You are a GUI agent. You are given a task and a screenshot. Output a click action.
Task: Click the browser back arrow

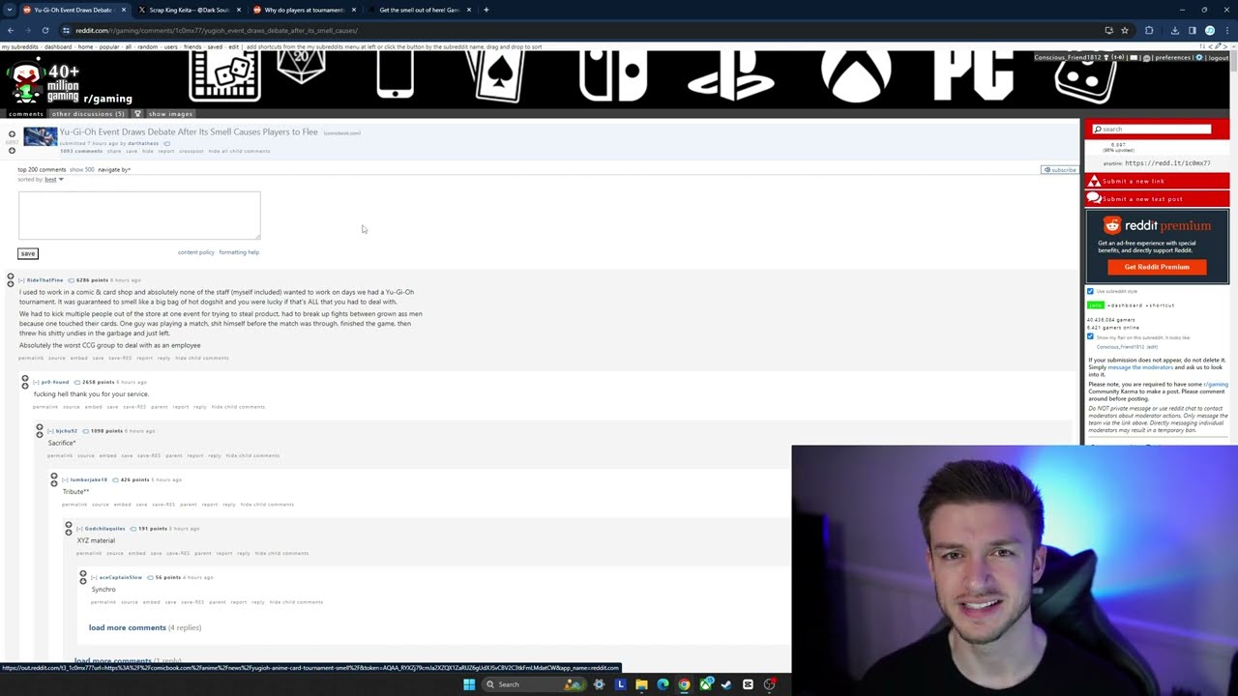click(x=11, y=30)
